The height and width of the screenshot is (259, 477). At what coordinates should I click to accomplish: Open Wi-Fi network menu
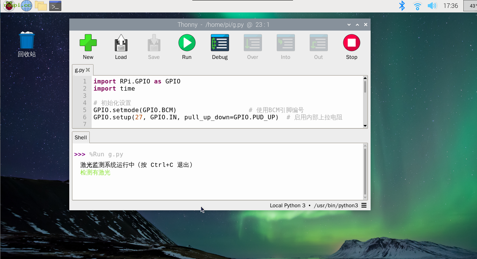tap(417, 6)
